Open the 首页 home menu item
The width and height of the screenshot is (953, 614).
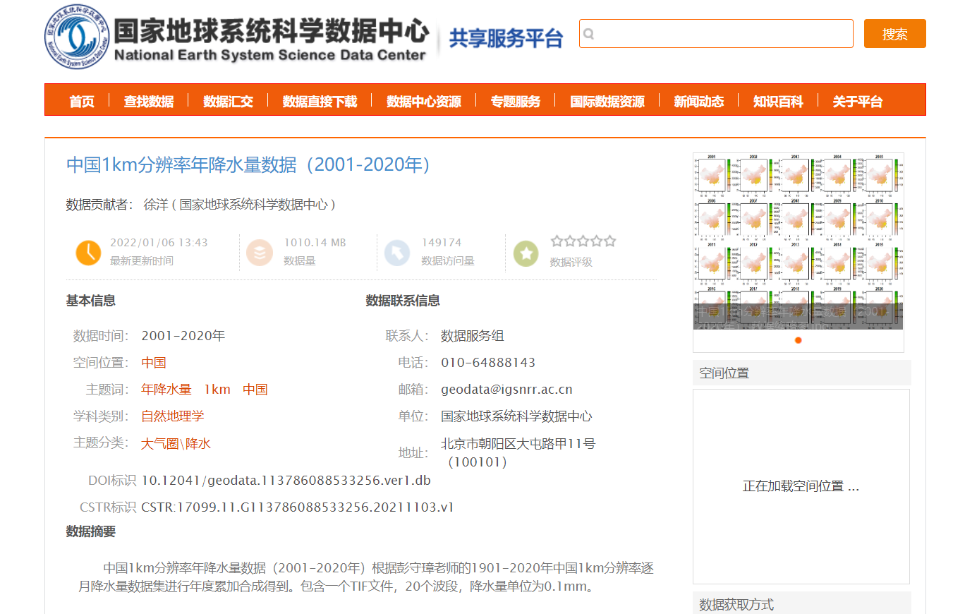tap(82, 102)
